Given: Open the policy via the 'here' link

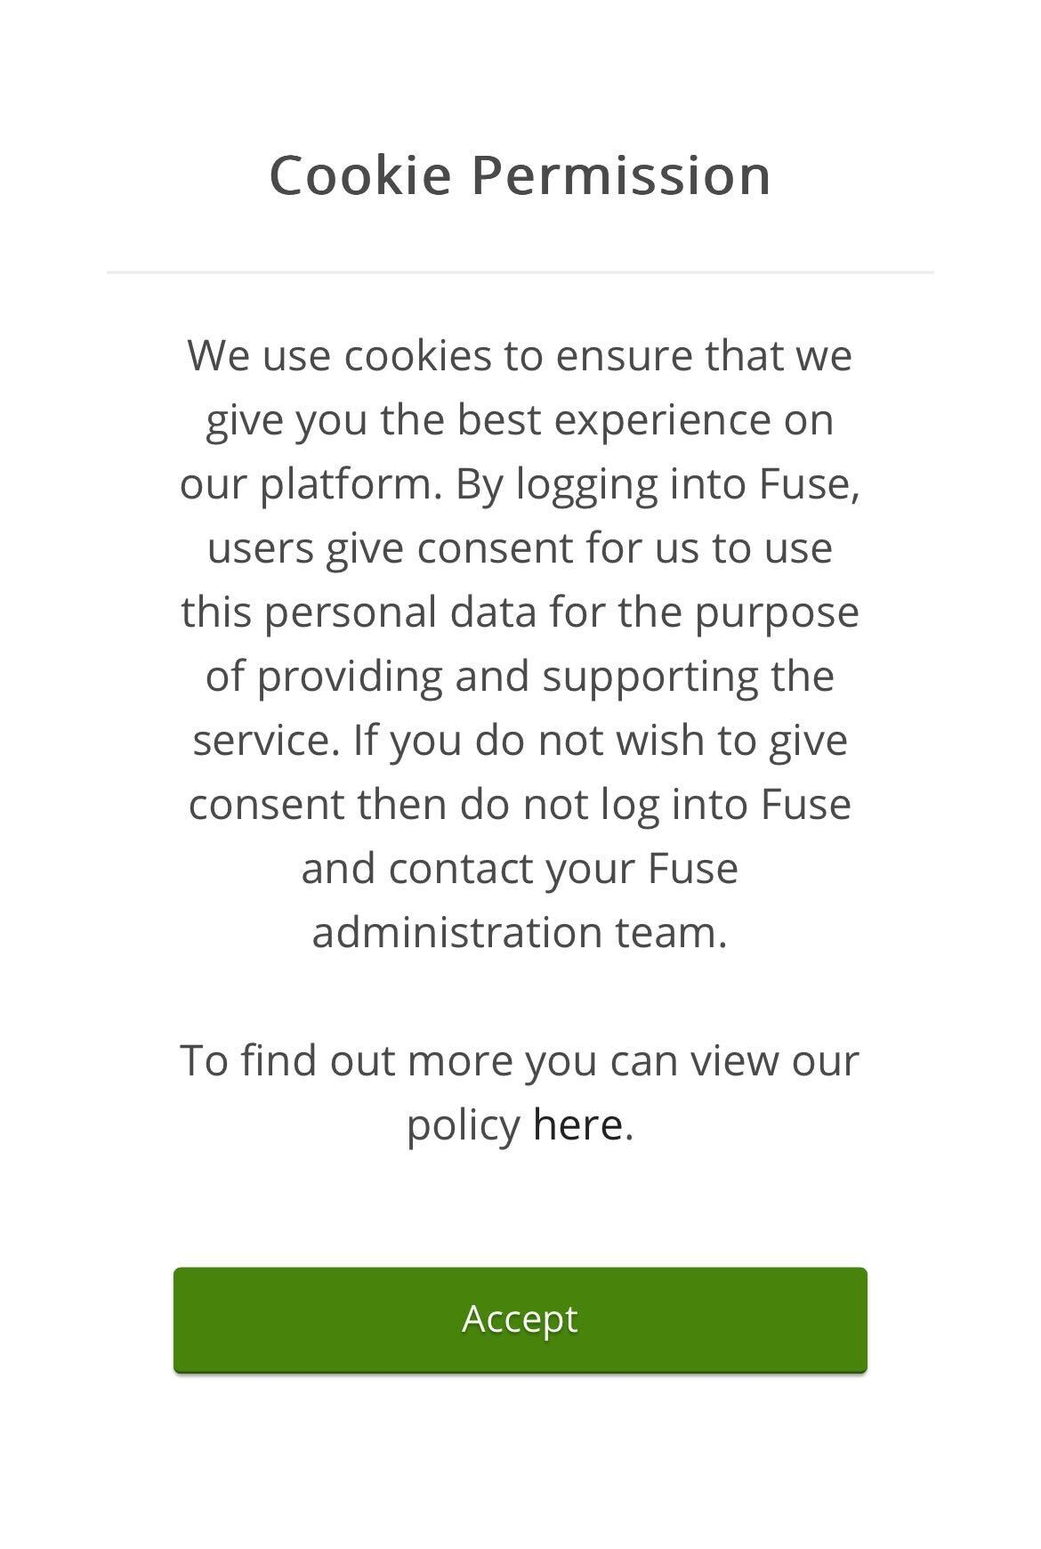Looking at the screenshot, I should click(577, 1124).
